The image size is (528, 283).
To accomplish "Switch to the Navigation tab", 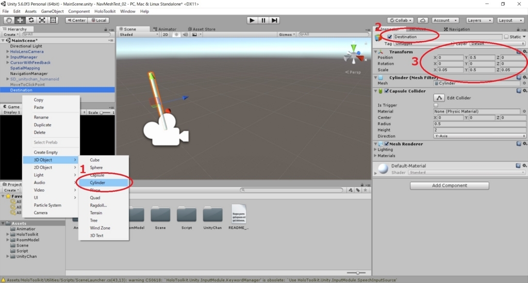I will 457,29.
